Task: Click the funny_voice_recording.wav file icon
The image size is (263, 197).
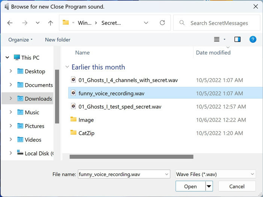Action: [73, 93]
